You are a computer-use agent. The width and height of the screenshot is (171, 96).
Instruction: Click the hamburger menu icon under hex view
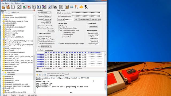tap(37, 68)
